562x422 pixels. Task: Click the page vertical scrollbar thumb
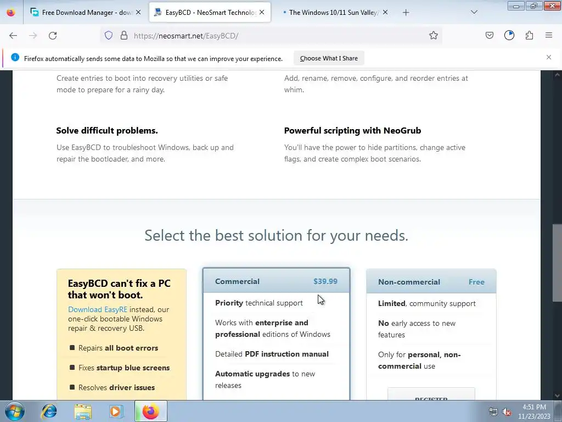pos(558,263)
